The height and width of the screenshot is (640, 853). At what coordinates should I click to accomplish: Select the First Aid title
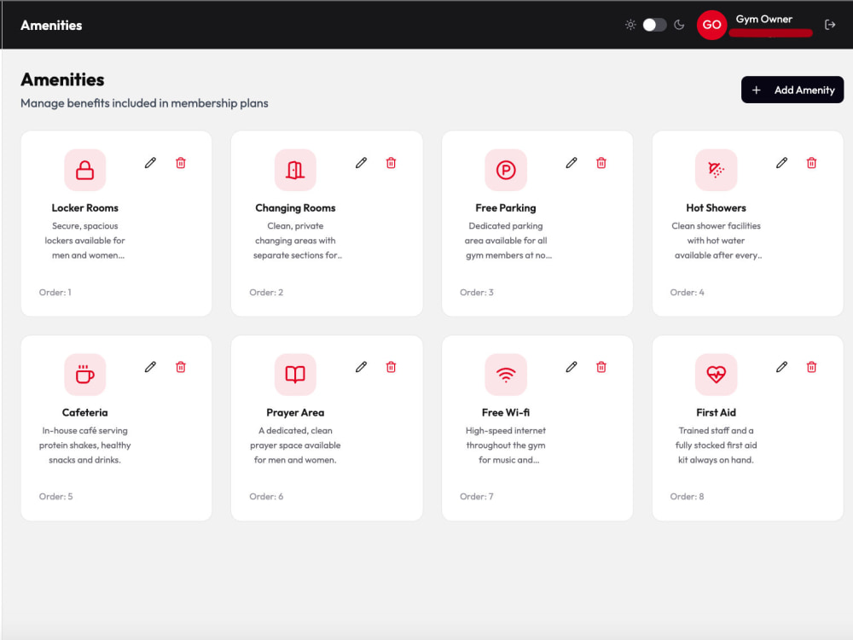point(716,412)
